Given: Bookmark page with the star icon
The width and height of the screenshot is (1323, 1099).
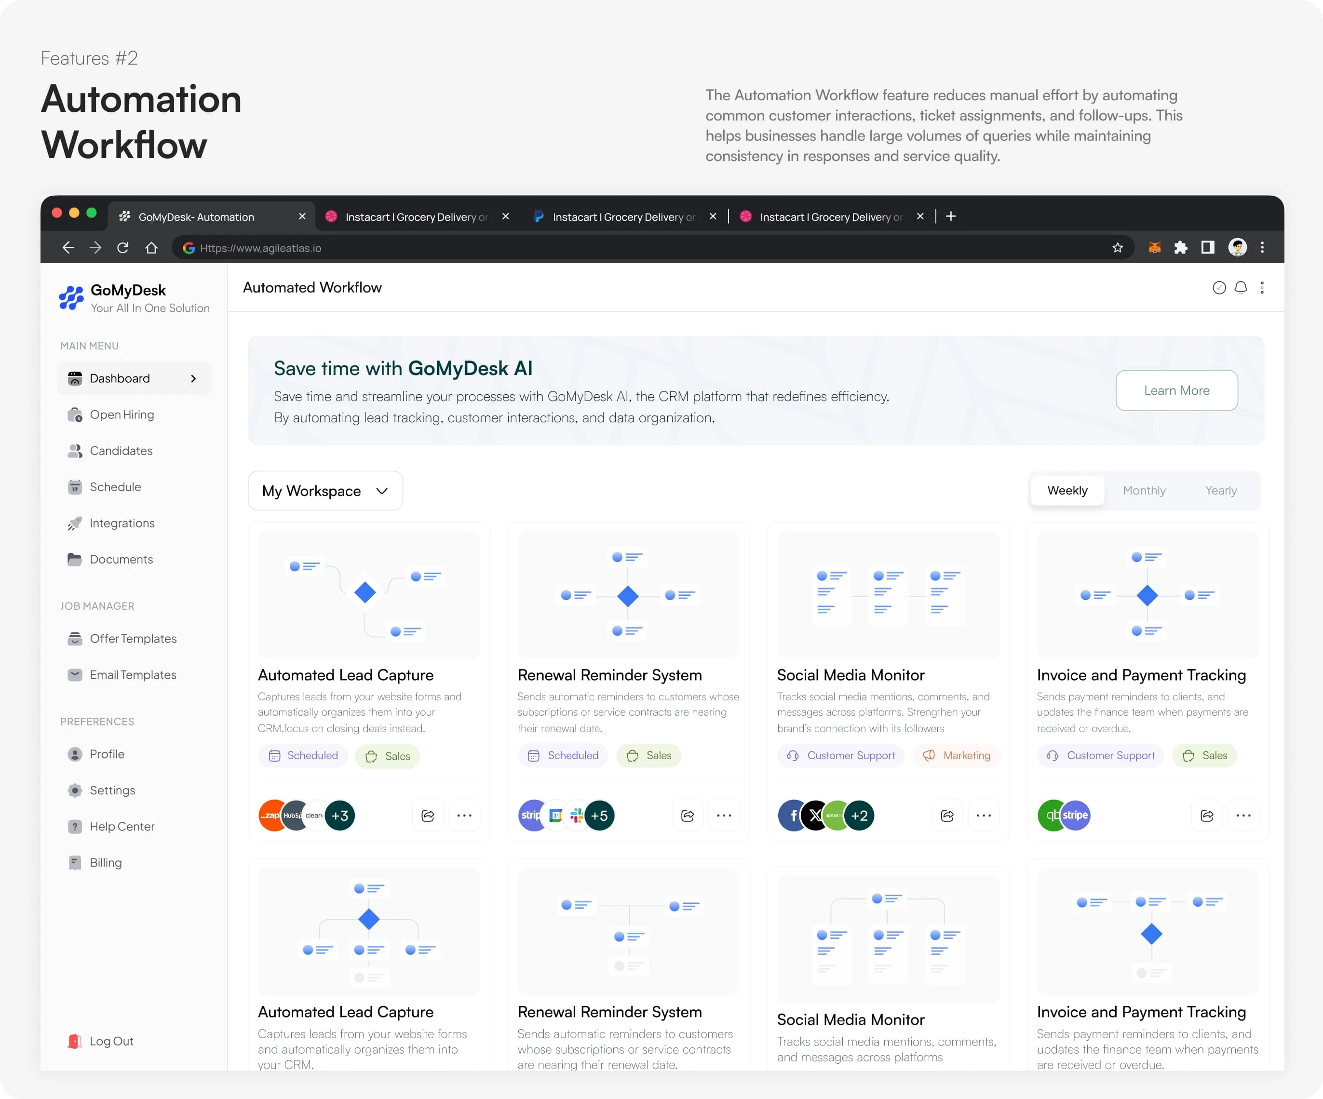Looking at the screenshot, I should [x=1118, y=247].
